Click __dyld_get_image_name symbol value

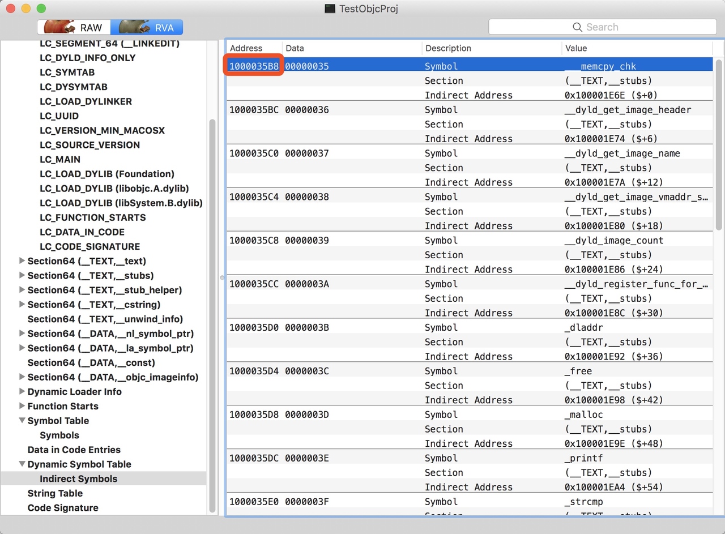click(x=622, y=153)
